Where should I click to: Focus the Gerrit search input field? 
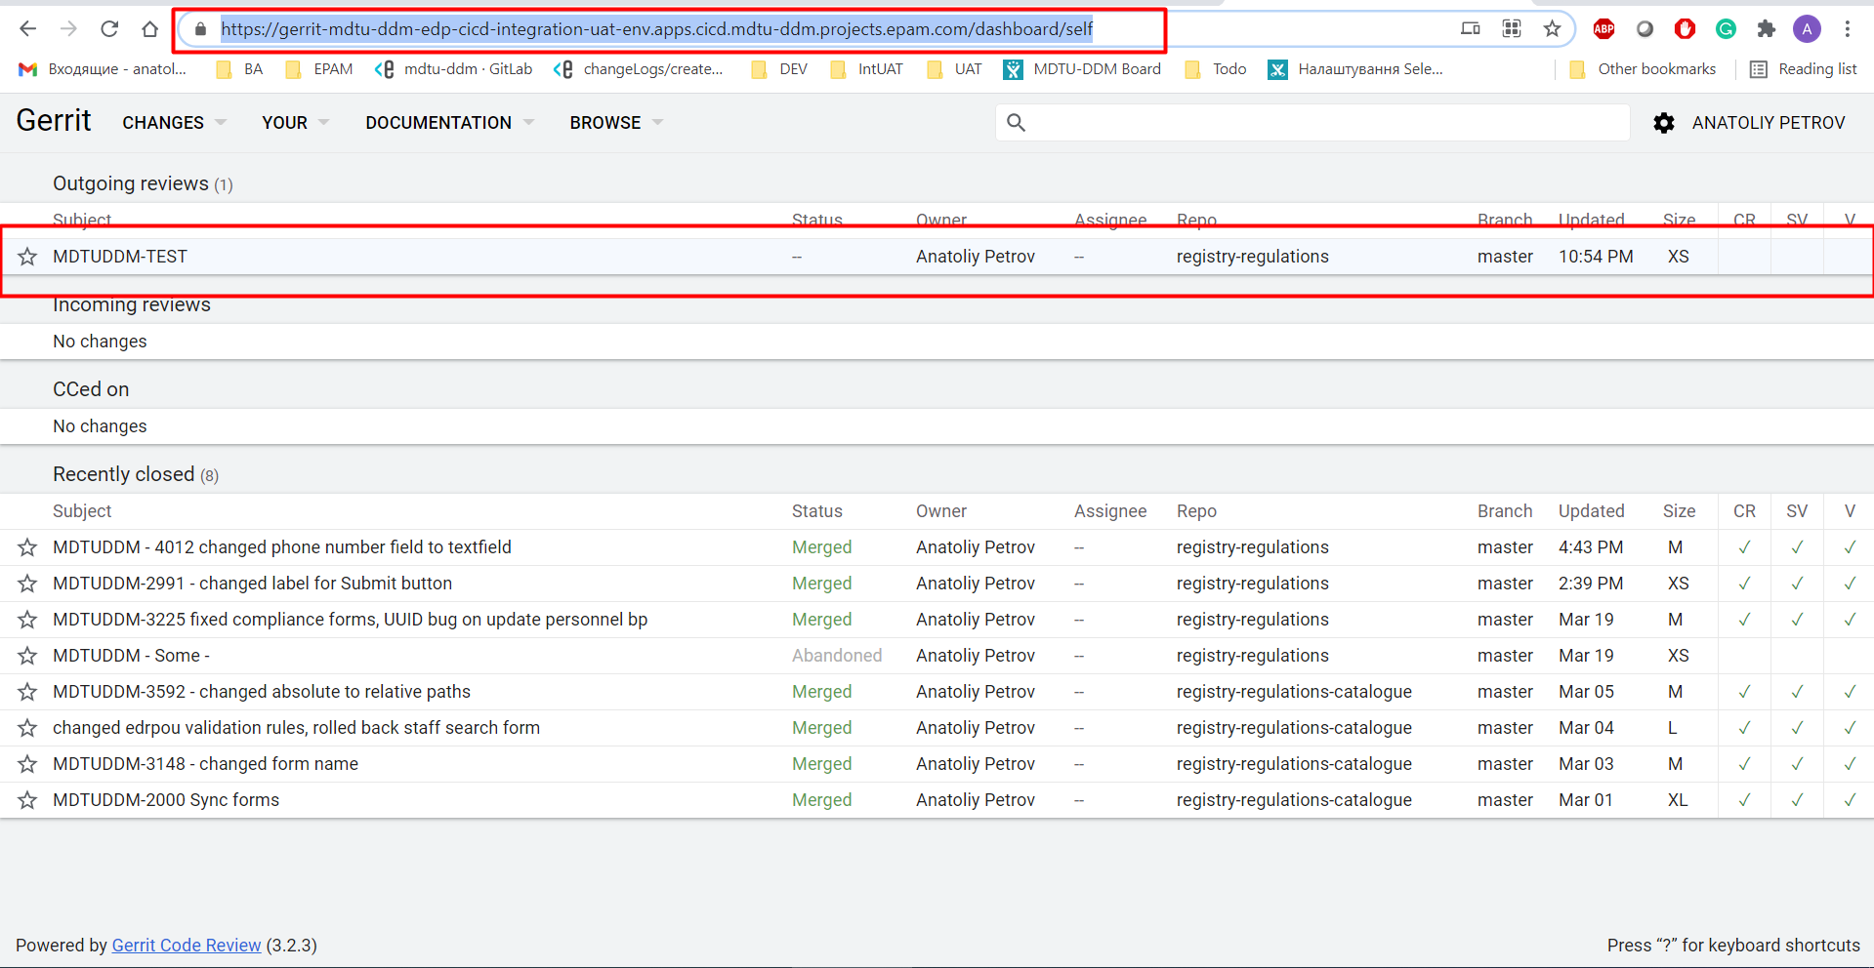pos(1312,123)
